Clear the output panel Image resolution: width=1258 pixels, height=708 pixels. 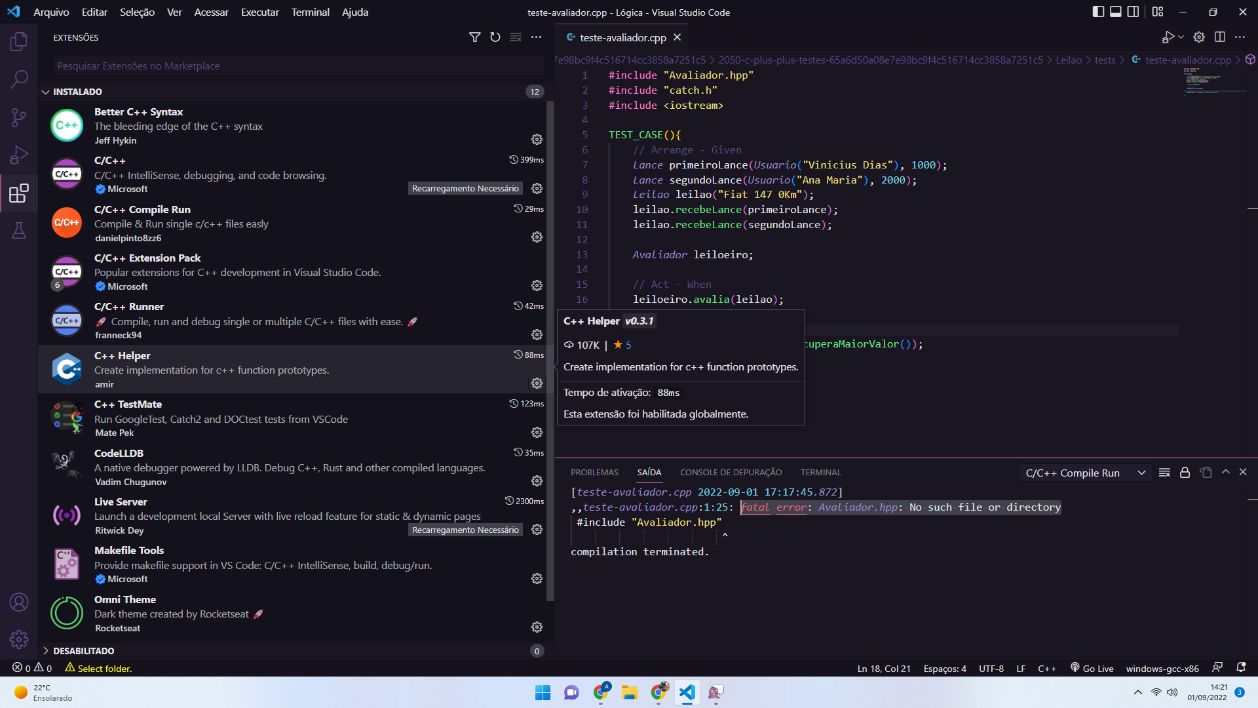[x=1164, y=473]
